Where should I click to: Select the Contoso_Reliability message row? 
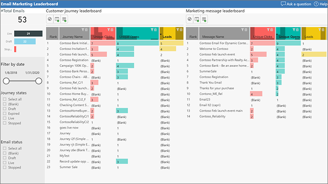click(x=256, y=116)
